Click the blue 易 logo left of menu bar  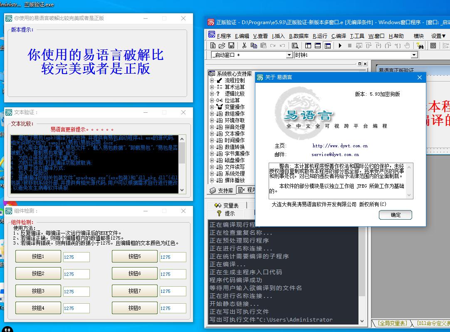pyautogui.click(x=212, y=34)
